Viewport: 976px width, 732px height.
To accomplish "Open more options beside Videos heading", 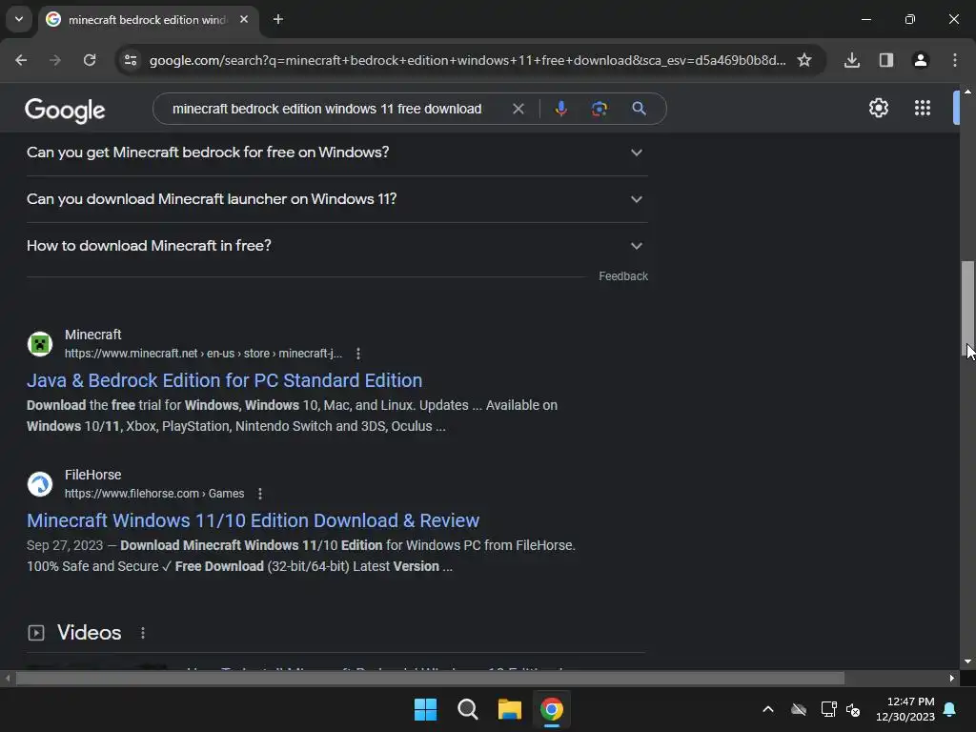I will [143, 633].
